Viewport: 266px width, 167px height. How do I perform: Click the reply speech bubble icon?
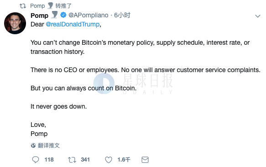click(x=36, y=160)
